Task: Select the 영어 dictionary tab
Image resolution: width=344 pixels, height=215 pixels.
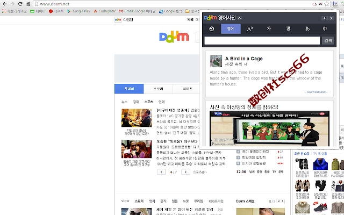Action: pos(231,28)
